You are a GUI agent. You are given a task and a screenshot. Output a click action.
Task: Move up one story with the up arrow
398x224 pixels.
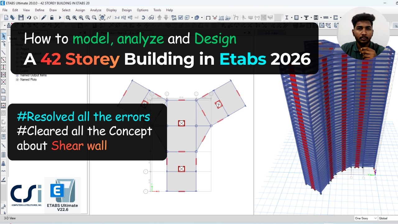[160, 18]
